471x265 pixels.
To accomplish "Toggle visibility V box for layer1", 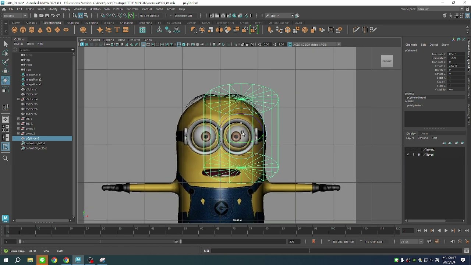I will 408,155.
